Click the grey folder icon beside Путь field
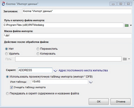134x108 pixels. [125, 59]
